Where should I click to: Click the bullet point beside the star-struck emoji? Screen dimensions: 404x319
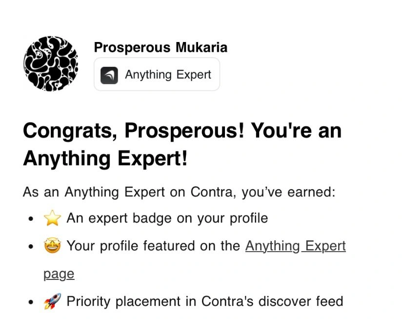[x=31, y=246]
